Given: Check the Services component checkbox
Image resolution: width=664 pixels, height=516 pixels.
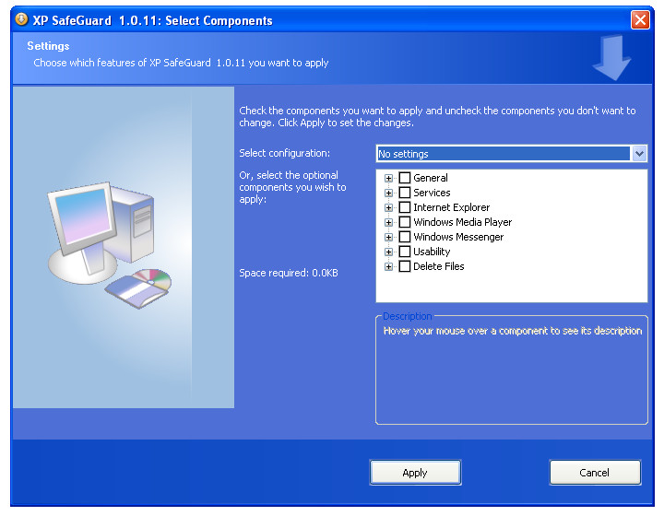Looking at the screenshot, I should point(405,193).
